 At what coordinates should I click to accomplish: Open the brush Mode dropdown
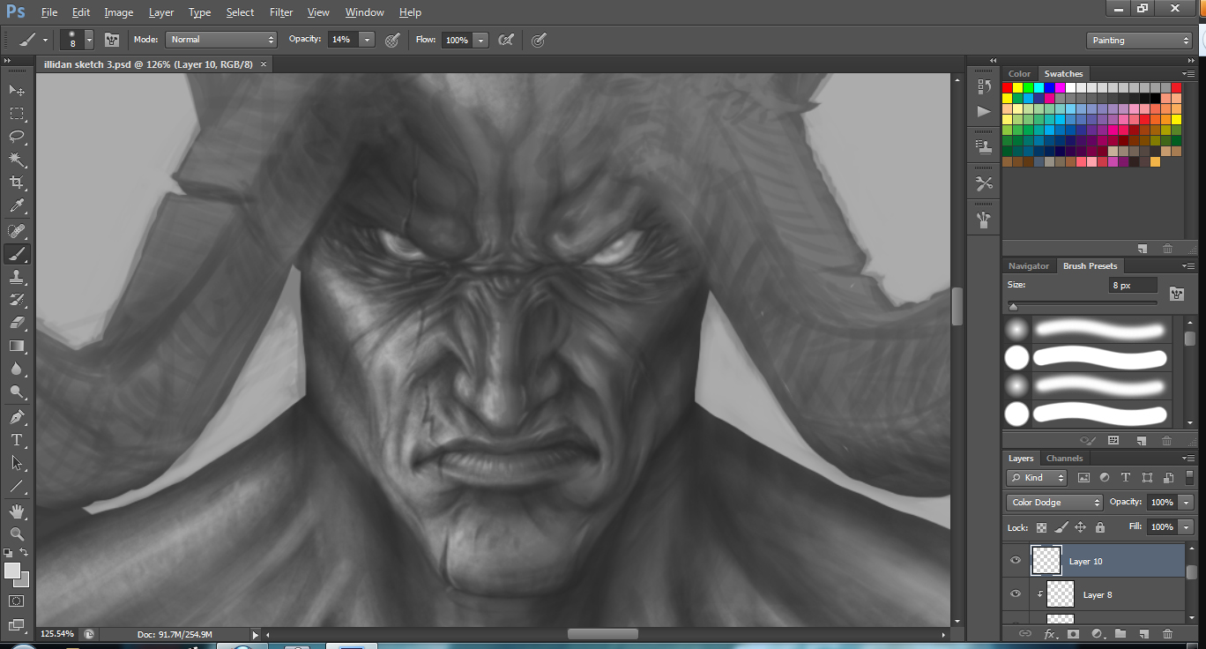221,40
